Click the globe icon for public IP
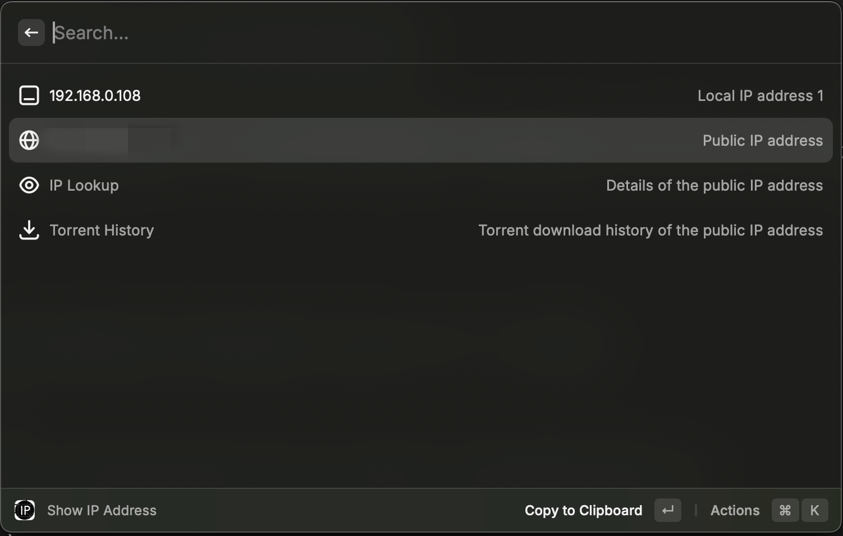The image size is (843, 536). 29,140
